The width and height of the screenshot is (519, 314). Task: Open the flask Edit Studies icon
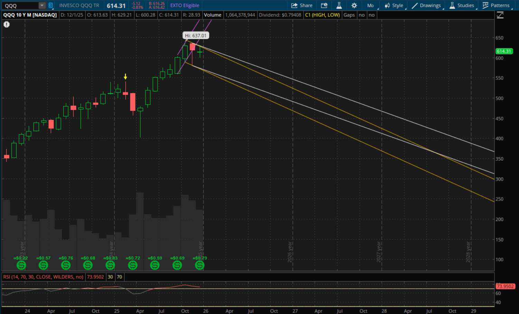339,6
